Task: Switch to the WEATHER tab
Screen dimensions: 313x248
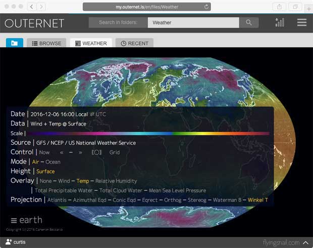Action: tap(91, 43)
